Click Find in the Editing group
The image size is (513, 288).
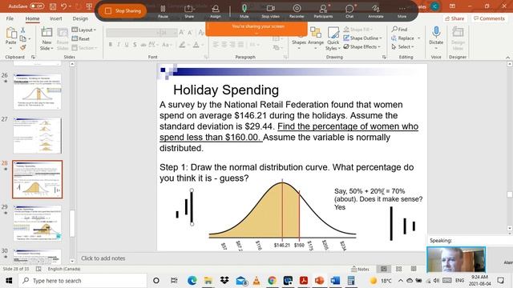pos(399,30)
